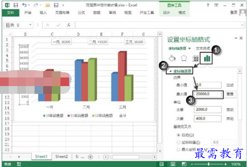Click the 最小值 input field
Viewport: 247px width, 167px height.
click(208, 85)
